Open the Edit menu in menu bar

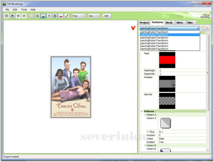(x=15, y=10)
